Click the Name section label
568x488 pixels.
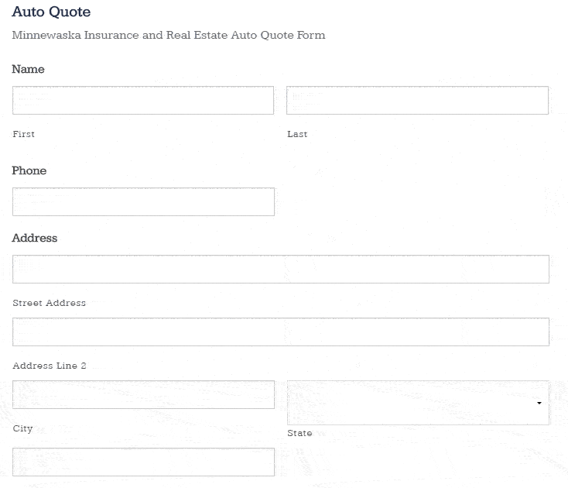tap(29, 69)
